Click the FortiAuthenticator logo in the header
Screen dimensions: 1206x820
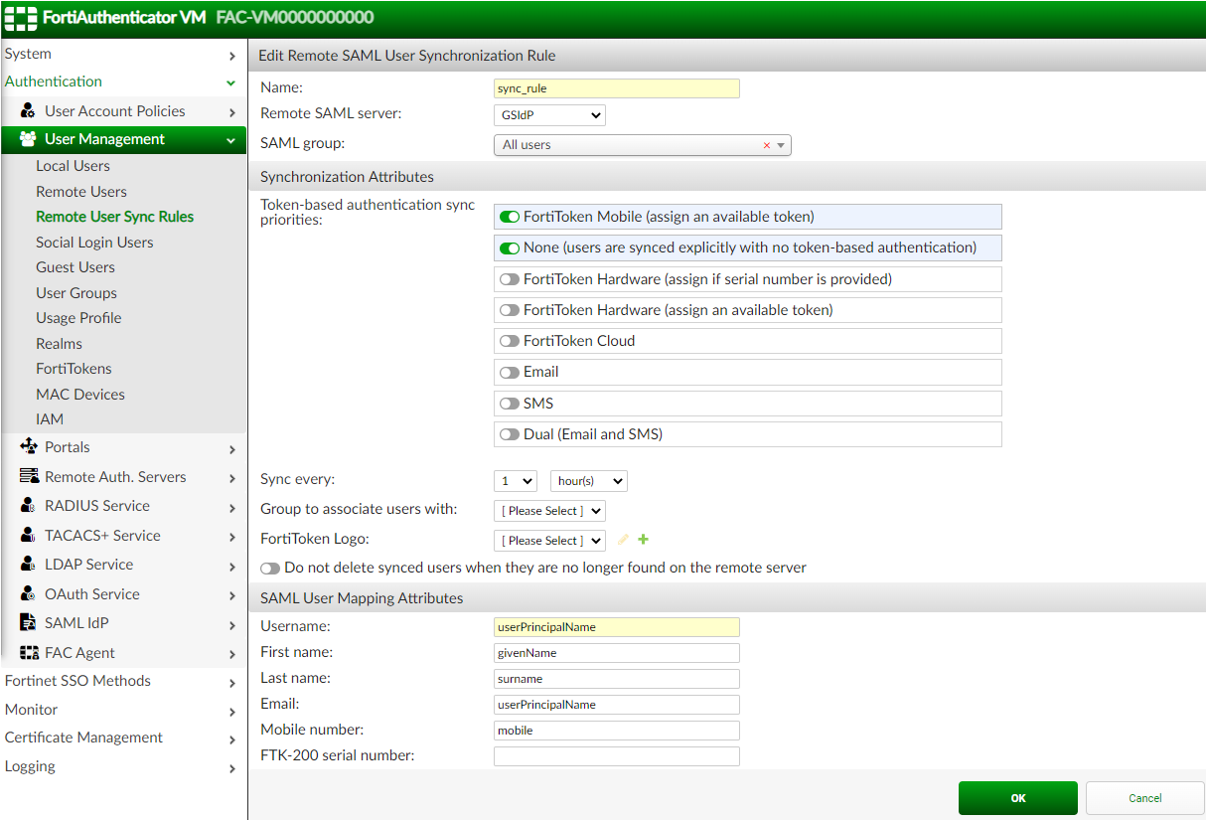pyautogui.click(x=20, y=17)
